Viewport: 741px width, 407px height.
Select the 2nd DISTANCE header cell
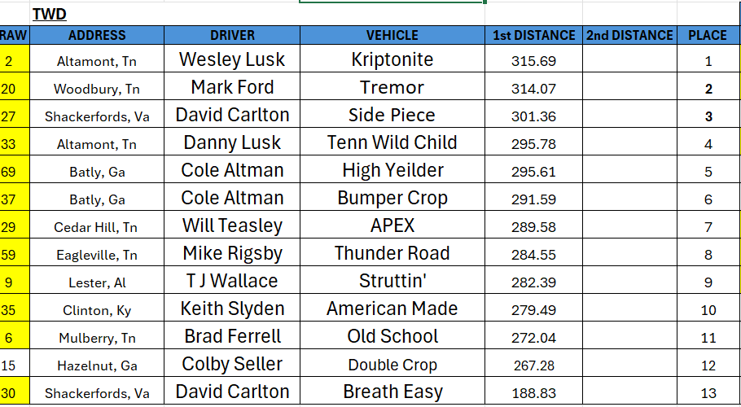click(629, 36)
